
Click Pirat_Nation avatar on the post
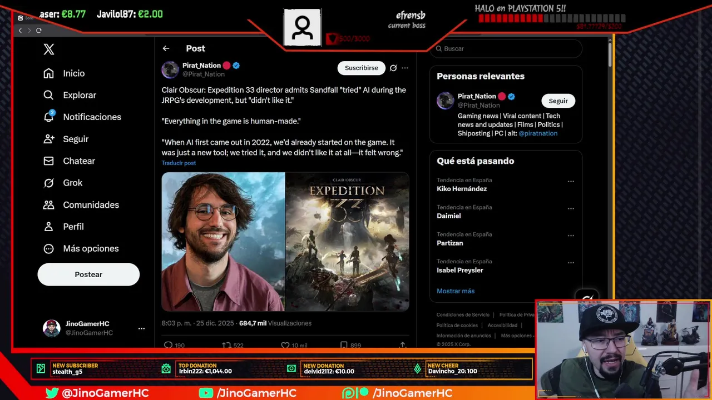point(170,69)
